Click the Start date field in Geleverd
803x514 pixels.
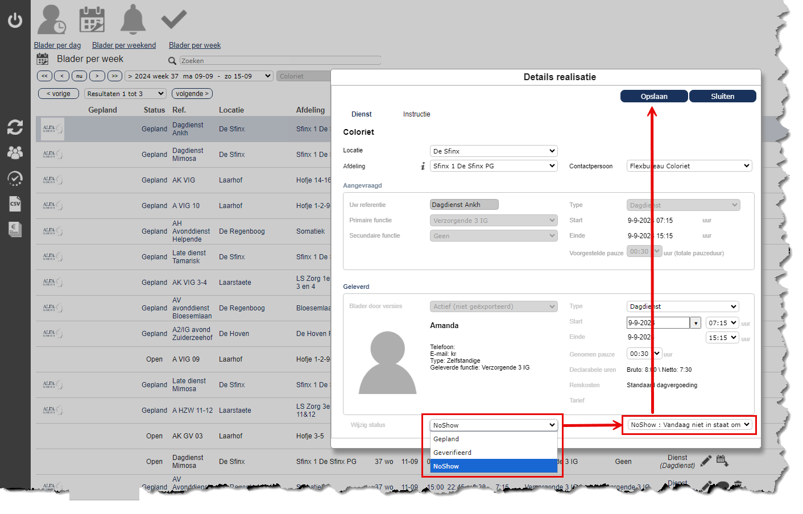[x=658, y=323]
